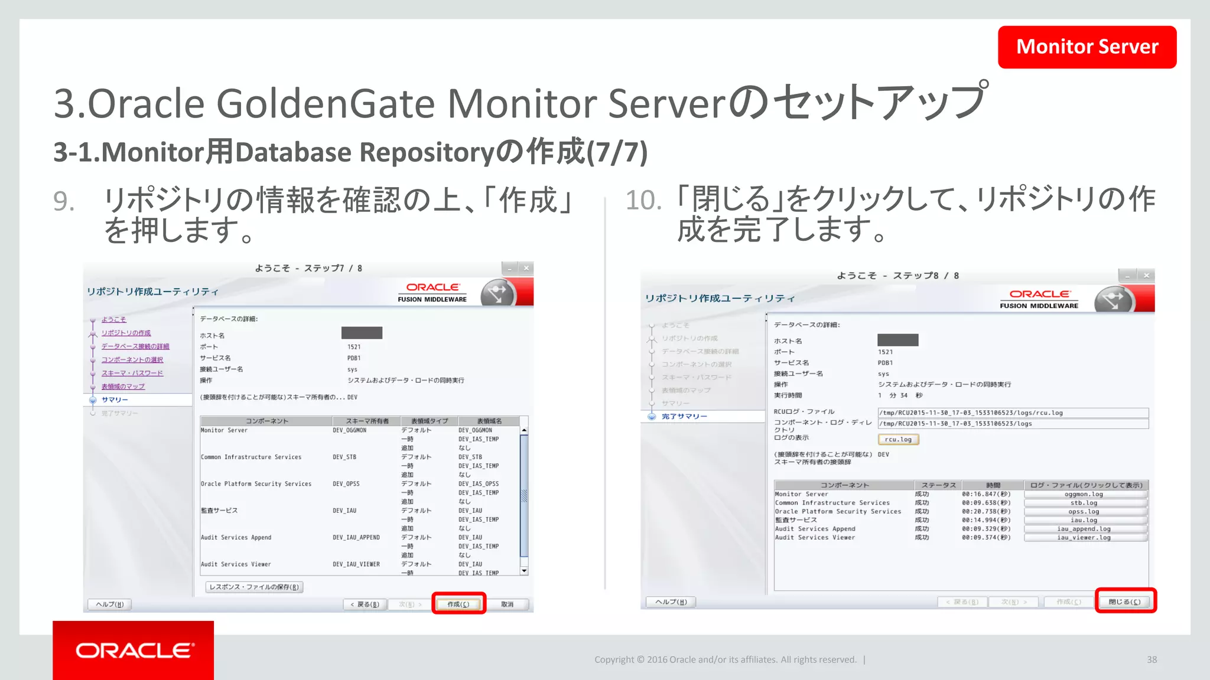Select DEV_IAU_VIEWER schema owner cell
Viewport: 1210px width, 680px height.
356,564
